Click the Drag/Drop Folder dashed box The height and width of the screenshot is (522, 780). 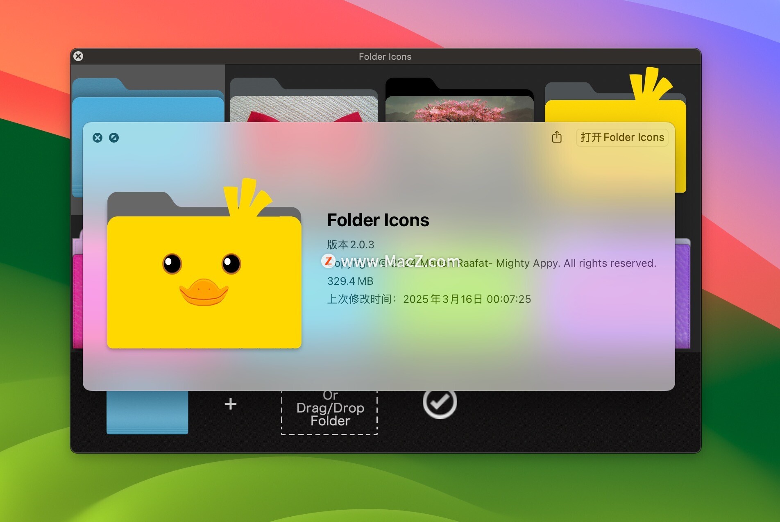[329, 412]
